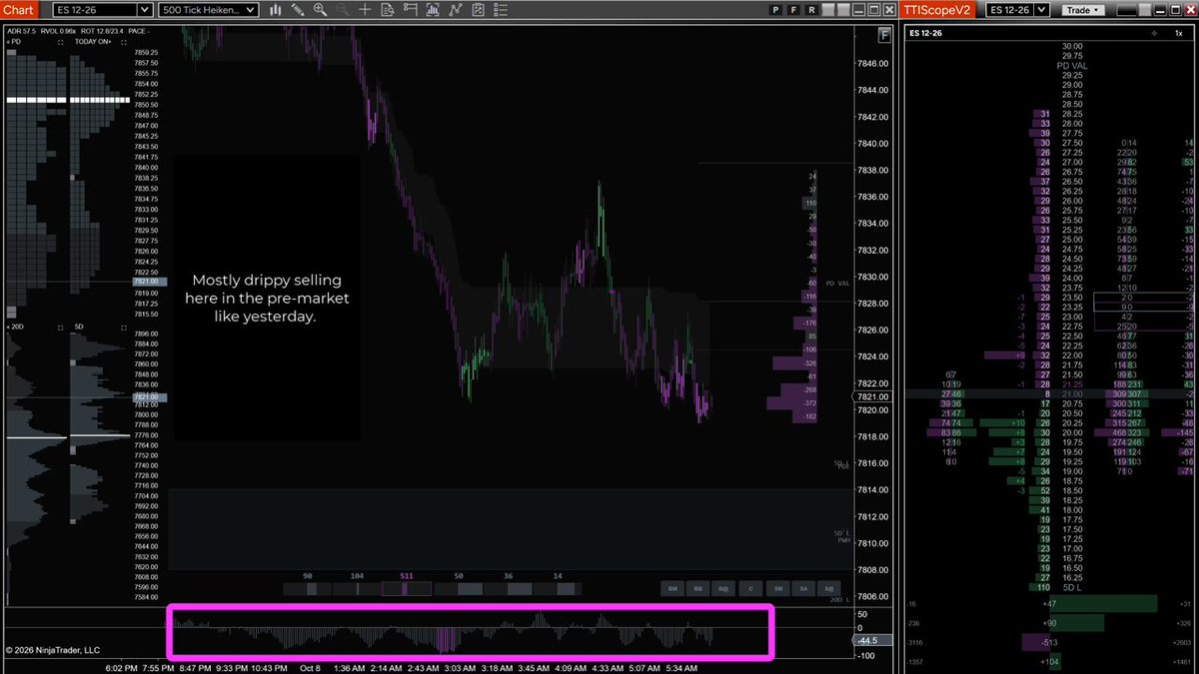This screenshot has width=1199, height=674.
Task: Click the B@ button above time axis
Action: tap(725, 589)
